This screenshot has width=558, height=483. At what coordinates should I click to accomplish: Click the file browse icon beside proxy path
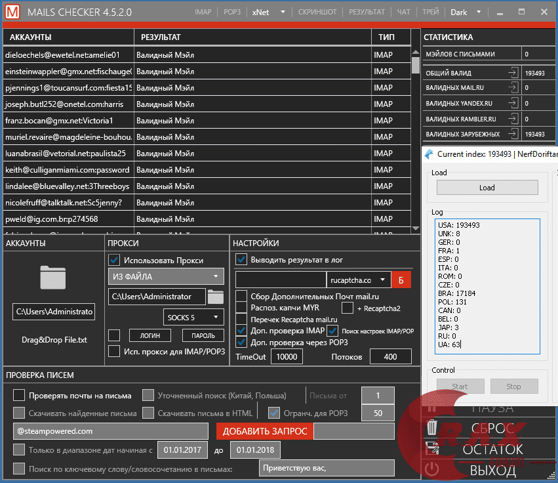pyautogui.click(x=216, y=296)
